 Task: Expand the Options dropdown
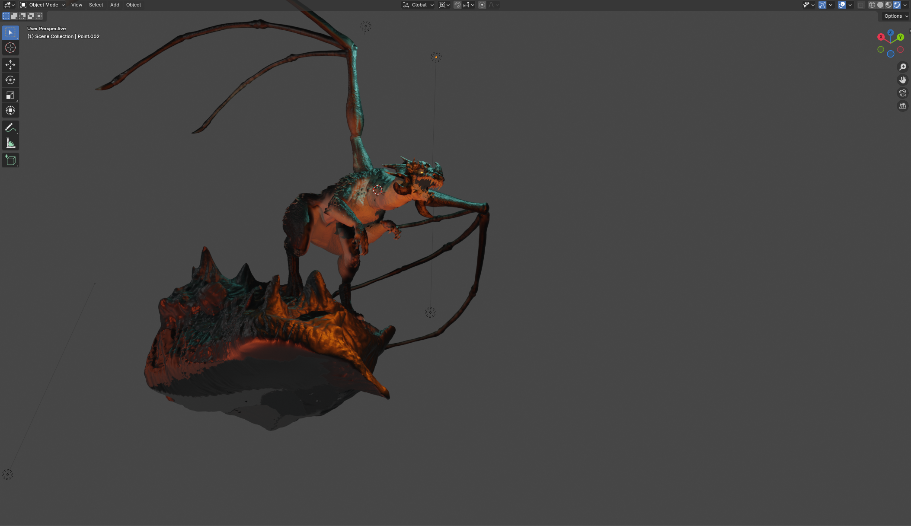pyautogui.click(x=895, y=16)
